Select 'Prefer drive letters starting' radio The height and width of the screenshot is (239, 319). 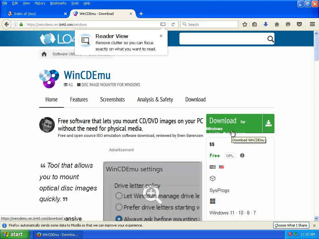click(119, 207)
